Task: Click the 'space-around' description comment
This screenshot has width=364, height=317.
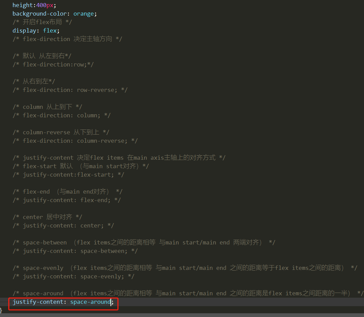Action: [x=188, y=293]
